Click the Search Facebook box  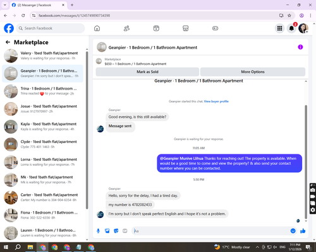point(51,28)
